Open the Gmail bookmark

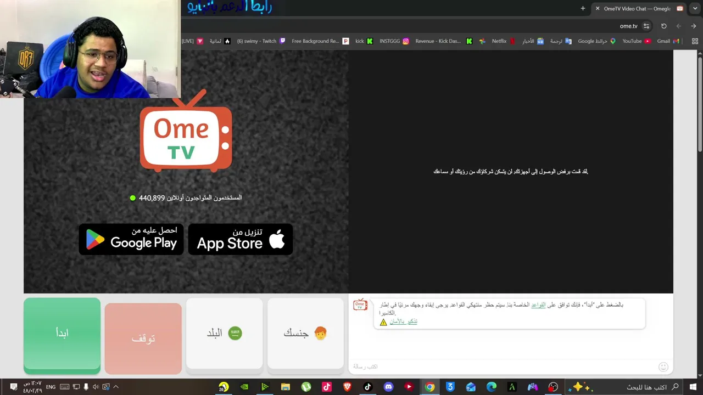click(x=668, y=41)
